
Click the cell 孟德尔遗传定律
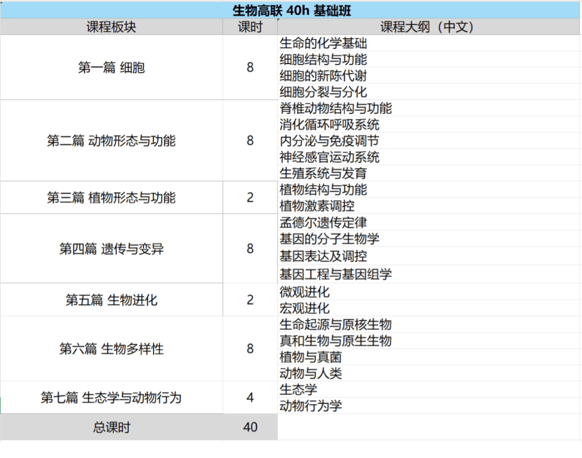coord(428,222)
